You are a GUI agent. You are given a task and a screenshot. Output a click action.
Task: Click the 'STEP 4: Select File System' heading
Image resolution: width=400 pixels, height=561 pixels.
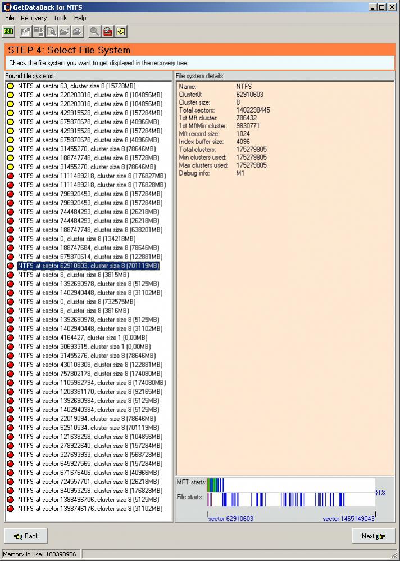(69, 50)
